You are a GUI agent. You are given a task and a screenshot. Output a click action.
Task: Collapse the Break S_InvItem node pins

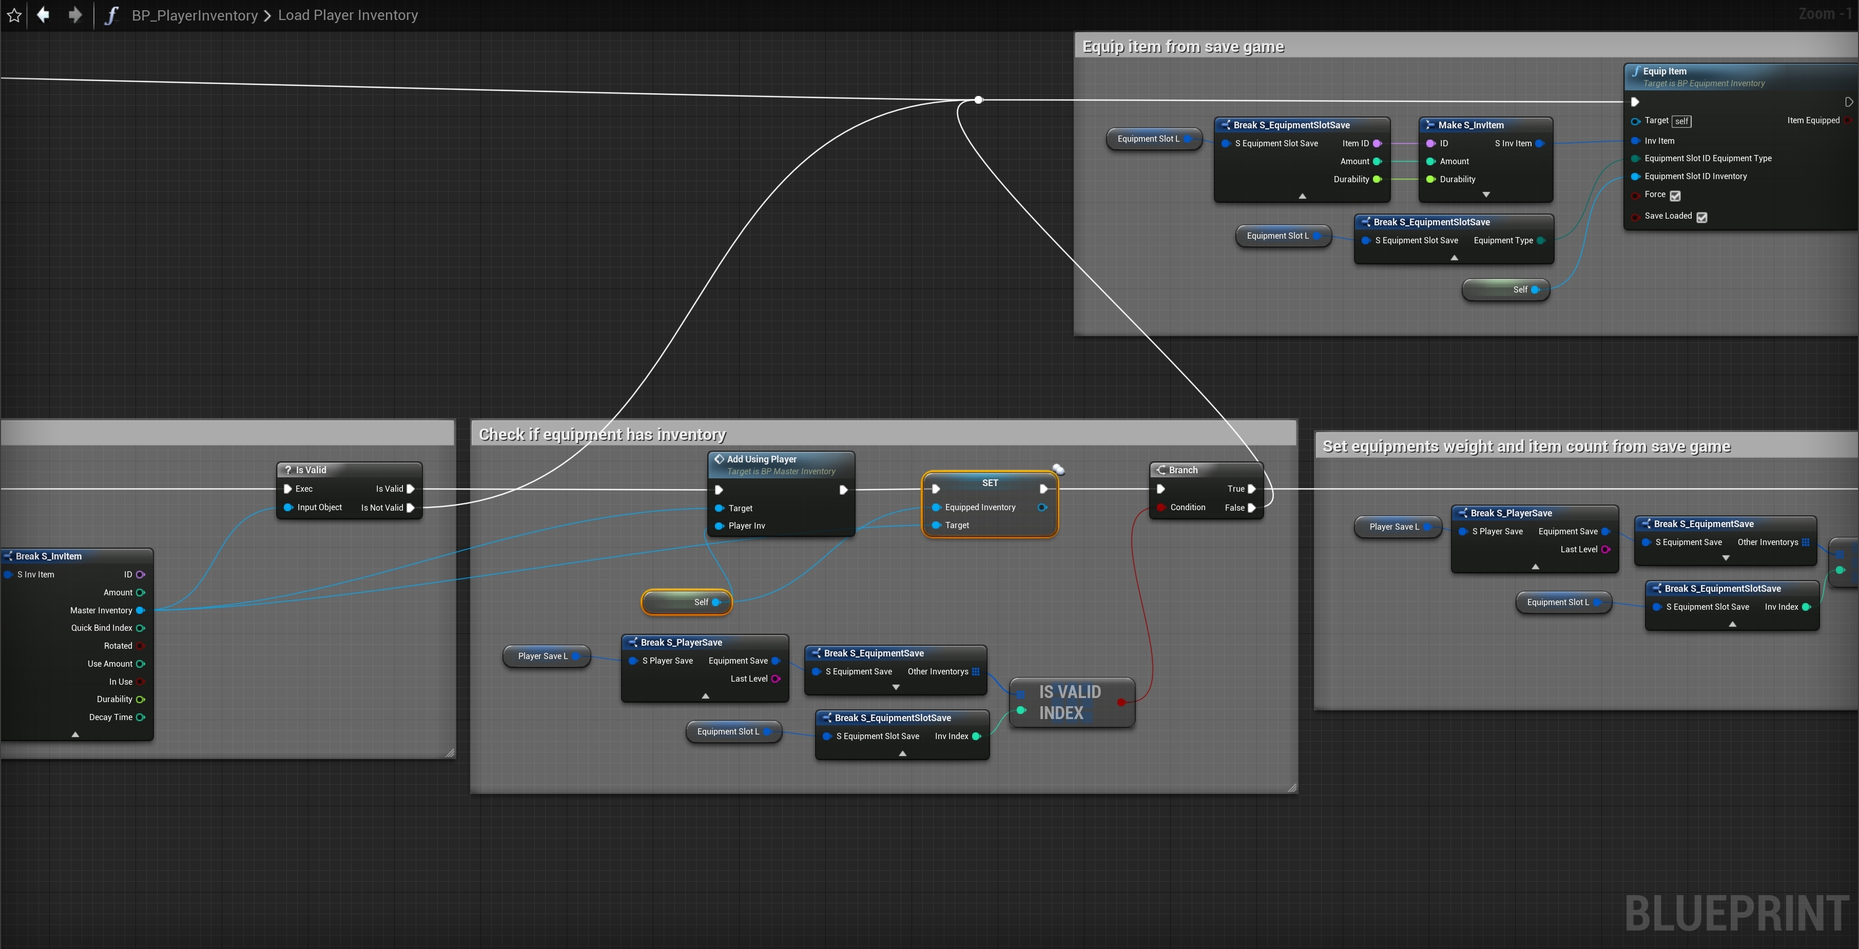coord(75,734)
